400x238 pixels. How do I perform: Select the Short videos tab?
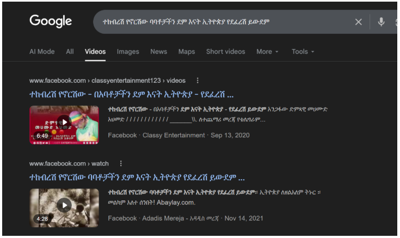[x=225, y=52]
